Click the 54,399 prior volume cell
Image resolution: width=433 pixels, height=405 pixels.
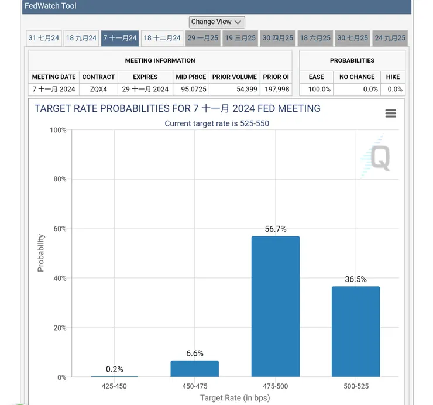235,89
